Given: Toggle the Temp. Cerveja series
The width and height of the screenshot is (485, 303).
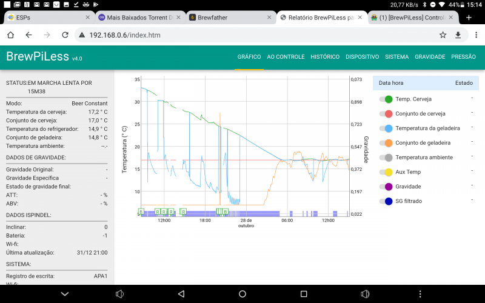Looking at the screenshot, I should [386, 99].
